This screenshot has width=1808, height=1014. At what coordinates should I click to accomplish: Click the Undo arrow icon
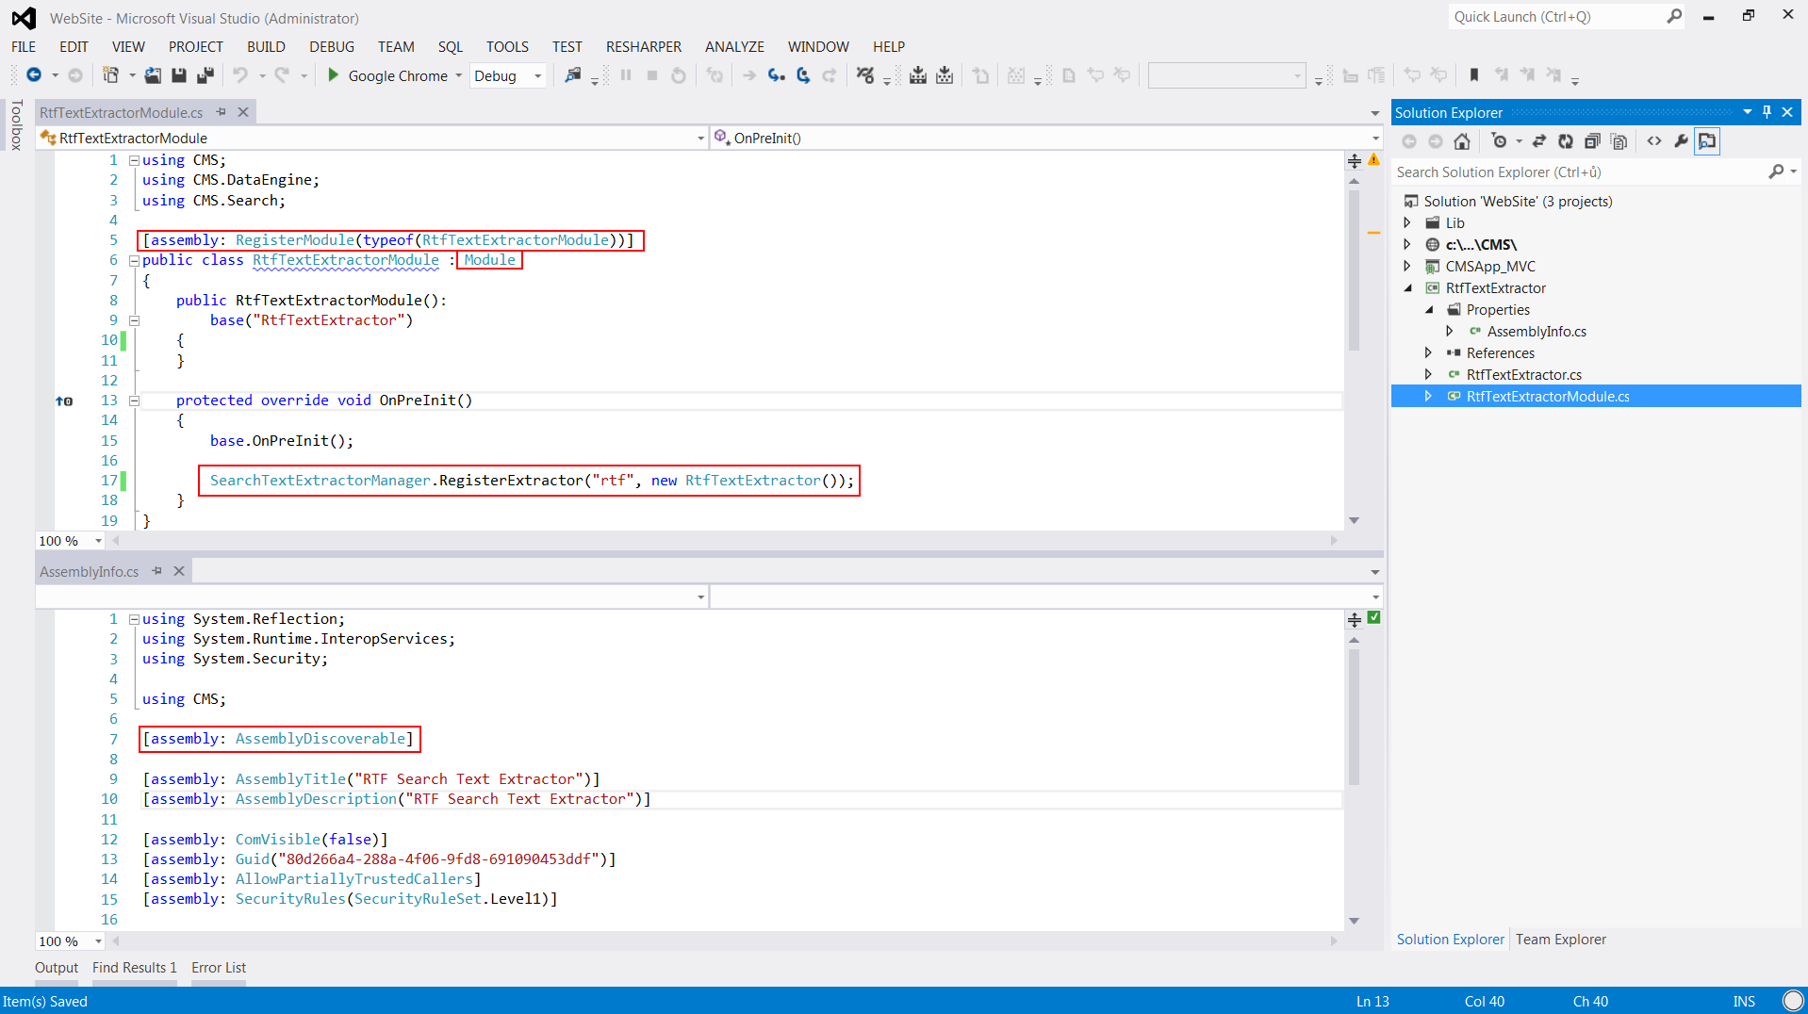pos(240,75)
